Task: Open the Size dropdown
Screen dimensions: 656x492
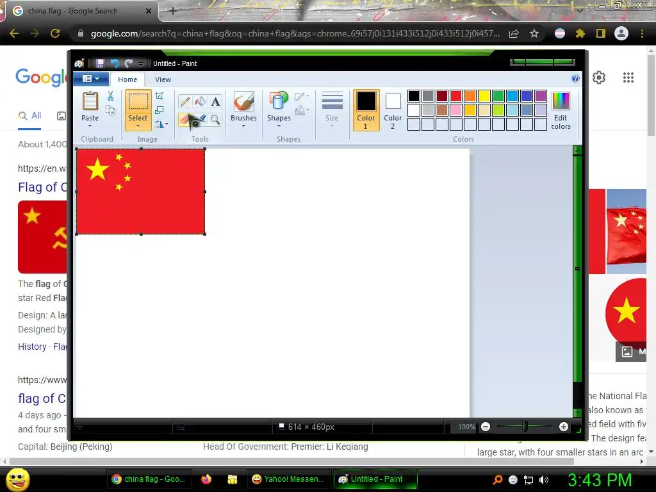Action: 332,110
